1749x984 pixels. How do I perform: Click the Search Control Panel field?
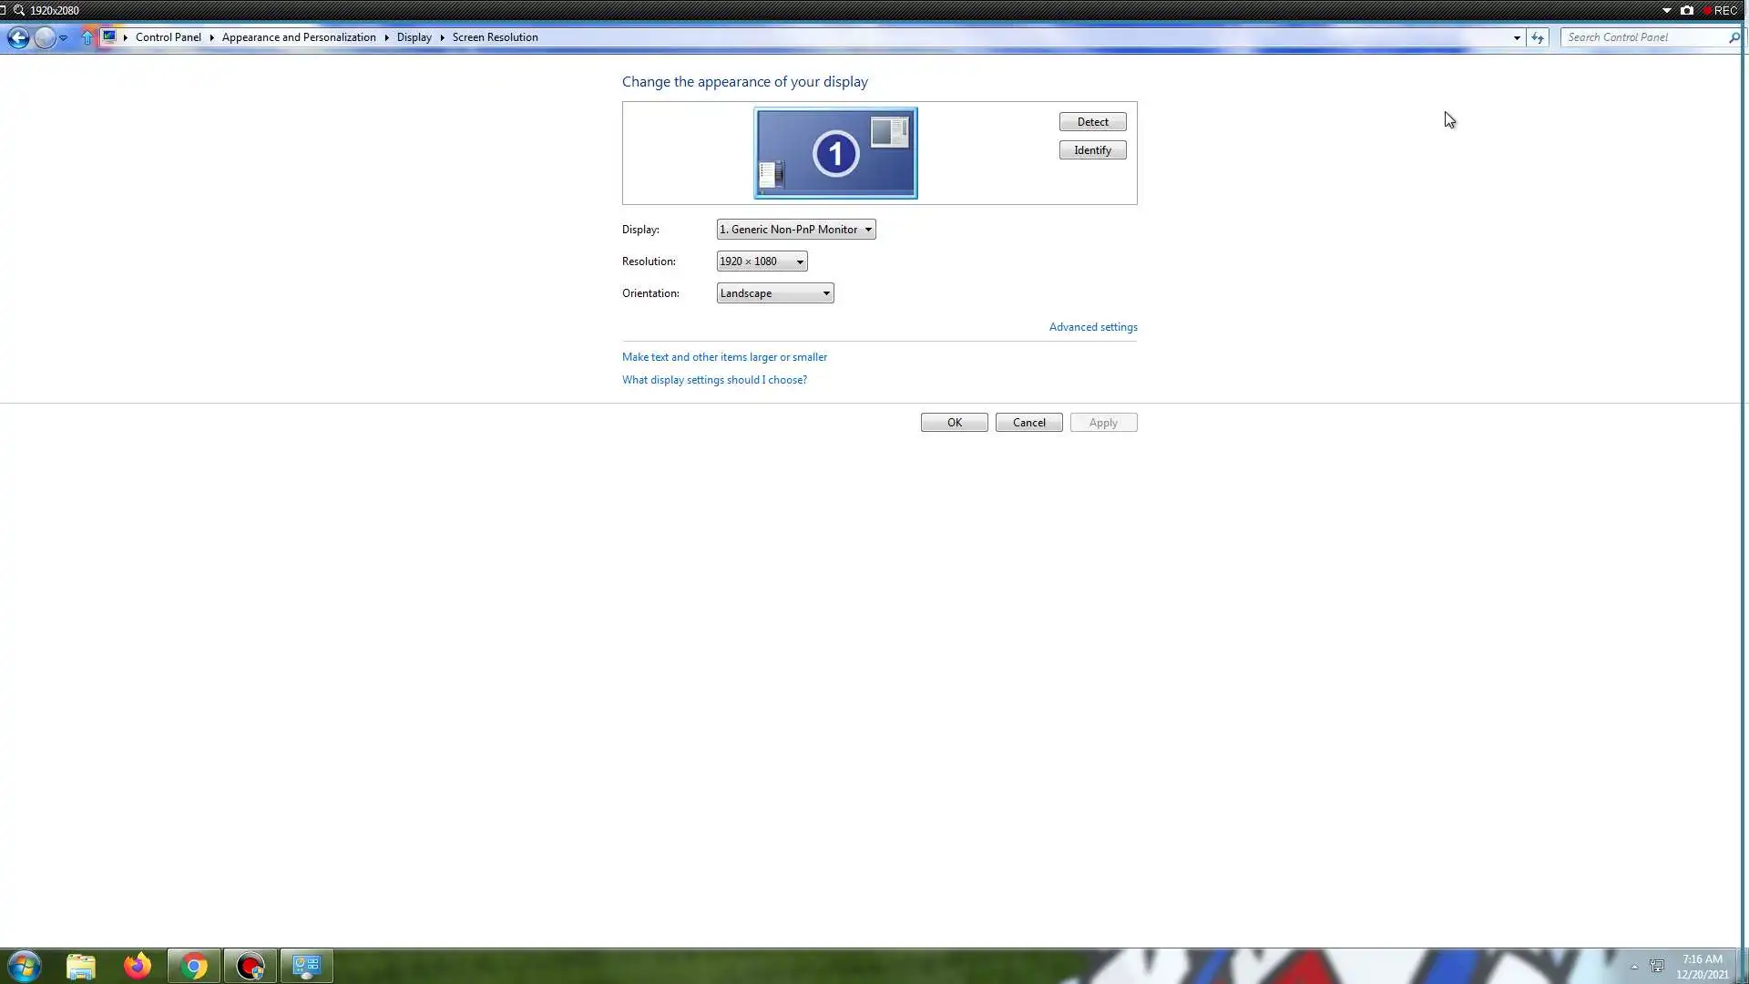pos(1644,37)
